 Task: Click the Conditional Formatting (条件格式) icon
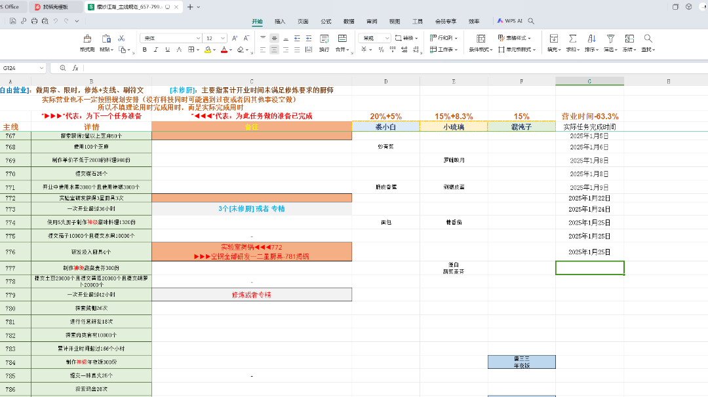click(x=481, y=39)
